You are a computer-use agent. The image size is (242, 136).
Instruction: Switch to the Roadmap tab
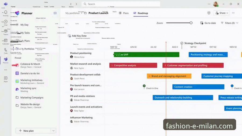coord(141,13)
